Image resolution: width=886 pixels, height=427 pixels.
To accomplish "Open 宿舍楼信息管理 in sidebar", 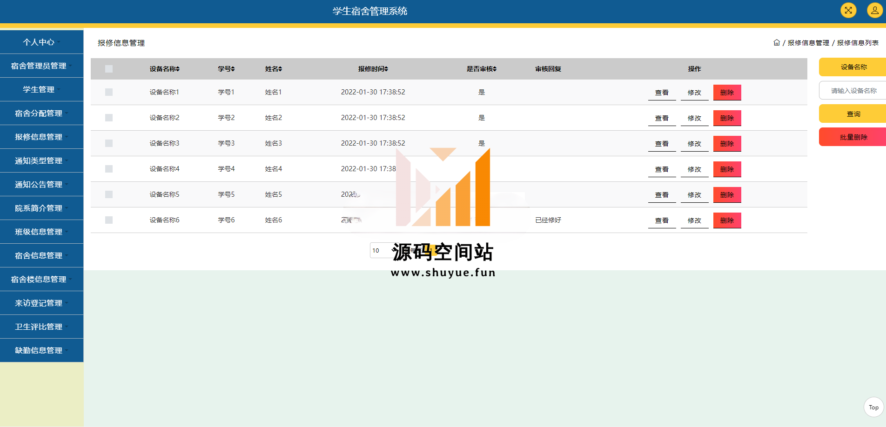I will coord(41,279).
